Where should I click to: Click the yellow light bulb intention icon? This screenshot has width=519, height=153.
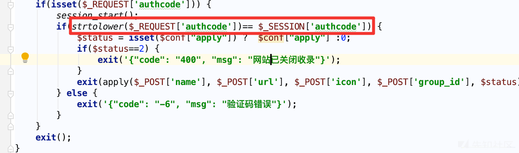(25, 57)
